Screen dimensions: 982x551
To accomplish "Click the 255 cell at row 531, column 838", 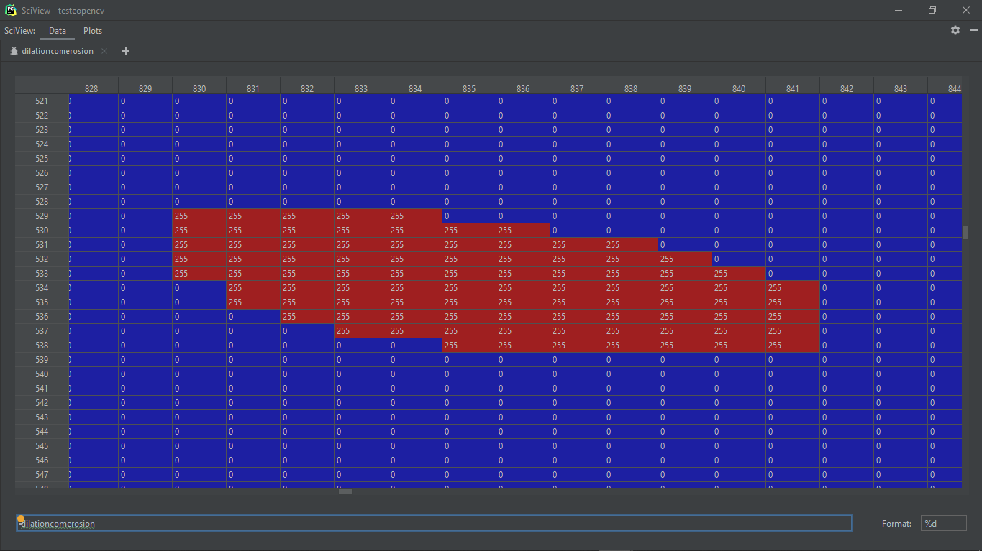I will (x=631, y=245).
